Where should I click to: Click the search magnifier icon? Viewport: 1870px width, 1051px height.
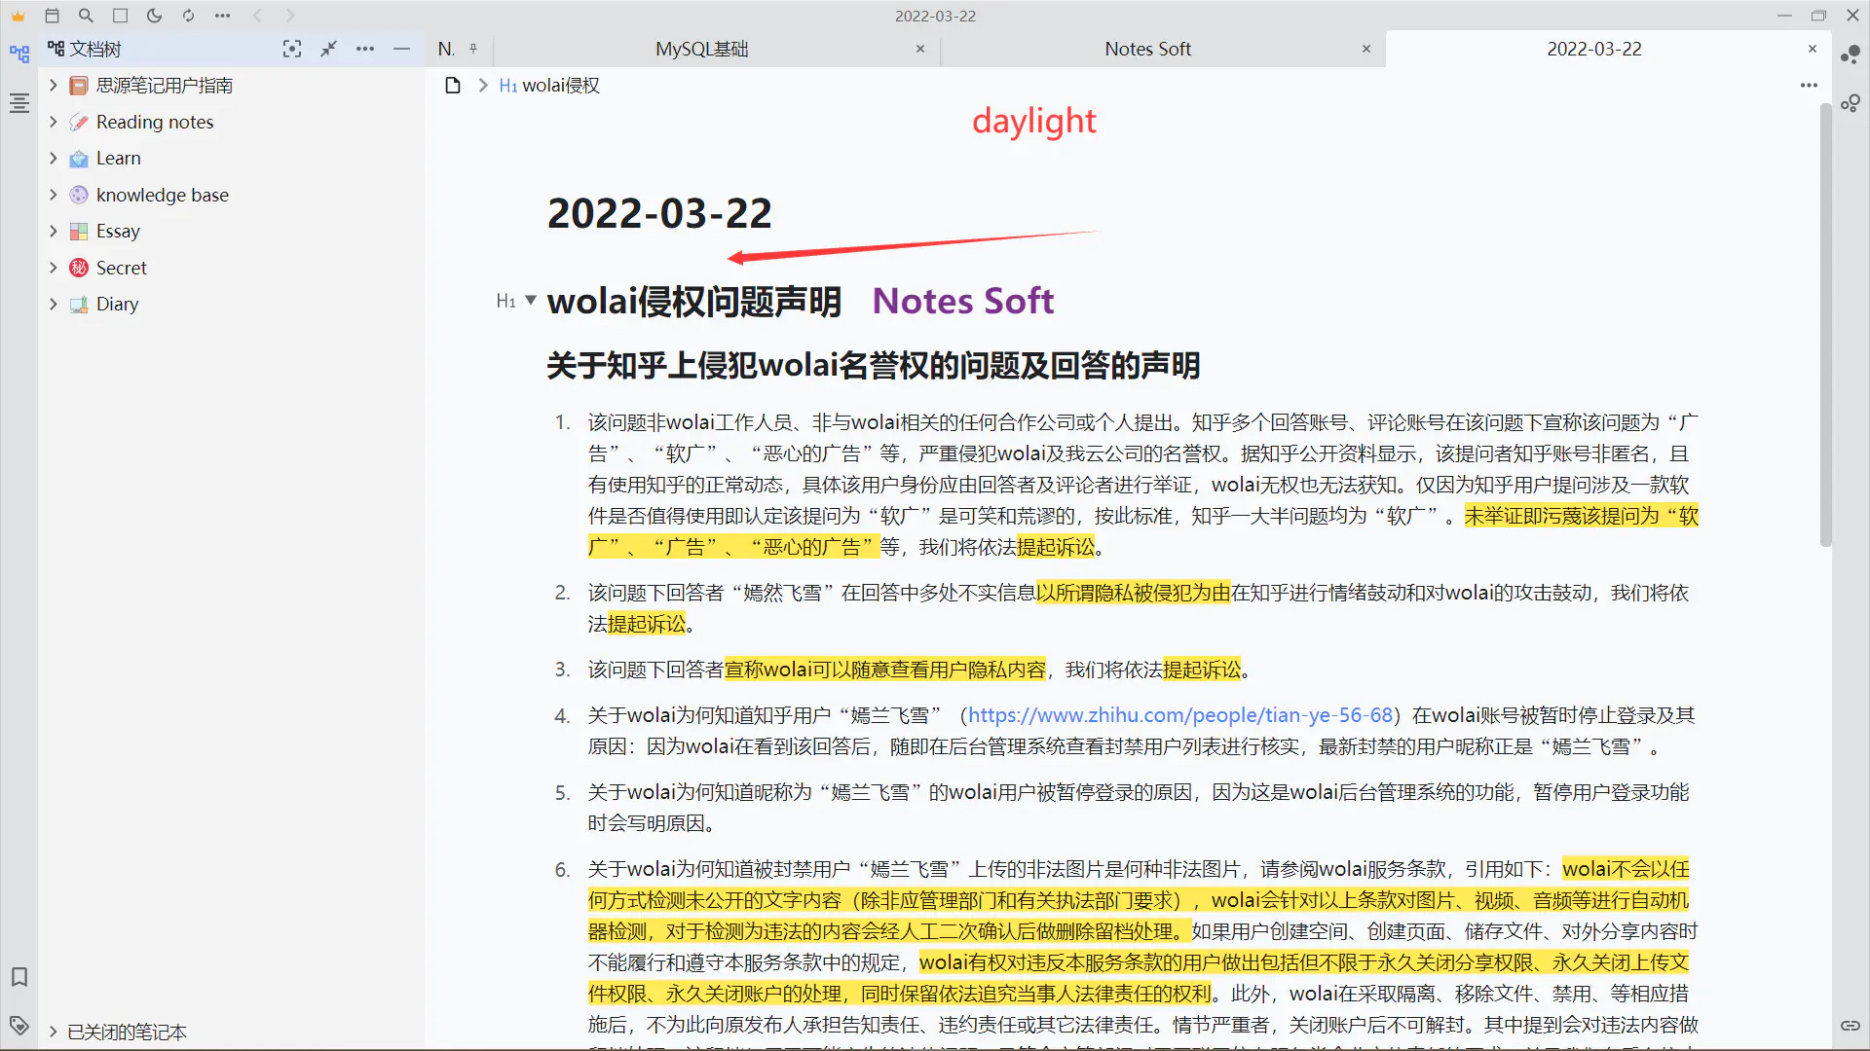pyautogui.click(x=86, y=16)
